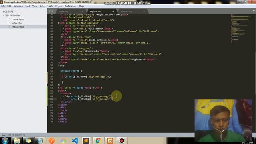Open Visual Studio Code from the taskbar
This screenshot has width=256, height=144.
75,140
